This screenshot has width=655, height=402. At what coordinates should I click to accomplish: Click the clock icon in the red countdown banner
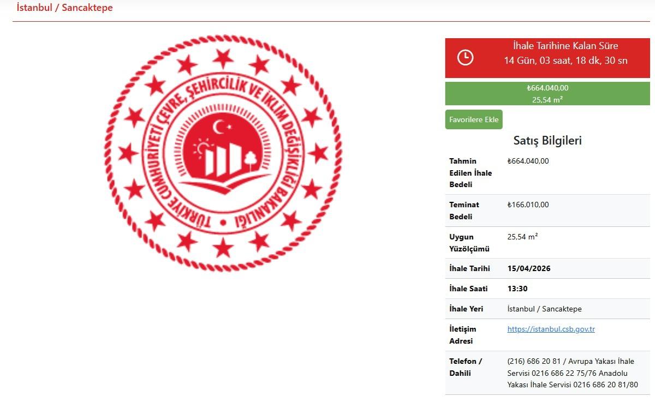pos(465,57)
